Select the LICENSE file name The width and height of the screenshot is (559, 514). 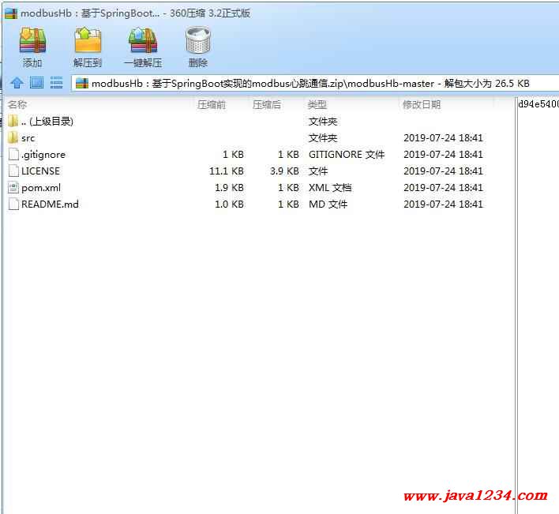[40, 171]
